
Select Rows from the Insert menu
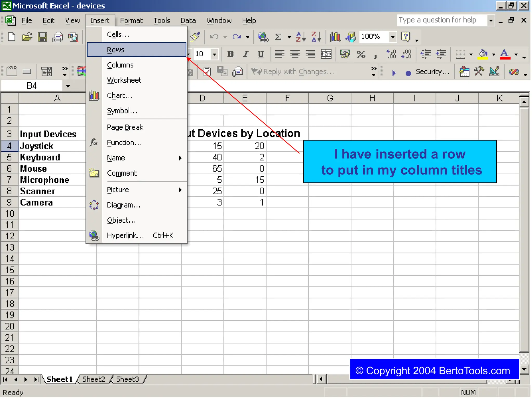[137, 50]
